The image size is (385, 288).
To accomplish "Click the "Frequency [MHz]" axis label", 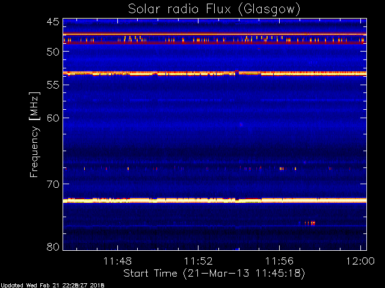I will coord(34,134).
